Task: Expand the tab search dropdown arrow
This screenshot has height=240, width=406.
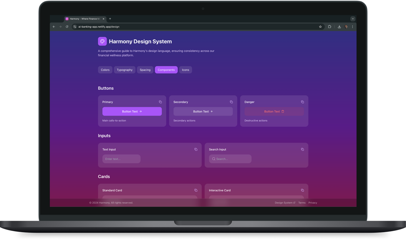Action: 353,19
